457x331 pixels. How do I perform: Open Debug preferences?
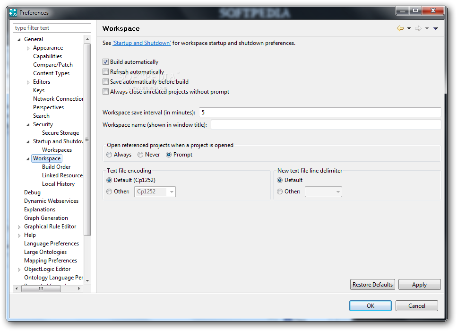(32, 192)
